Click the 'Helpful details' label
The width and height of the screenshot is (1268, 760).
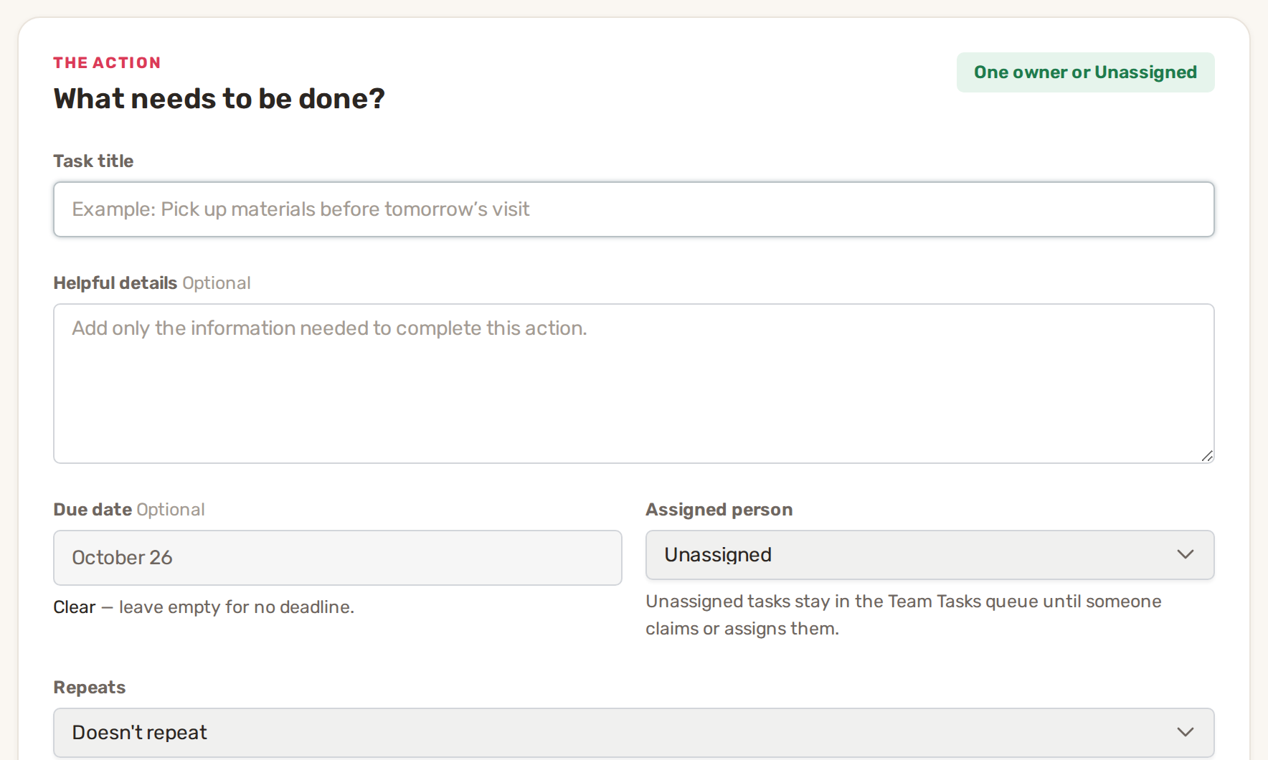coord(115,283)
